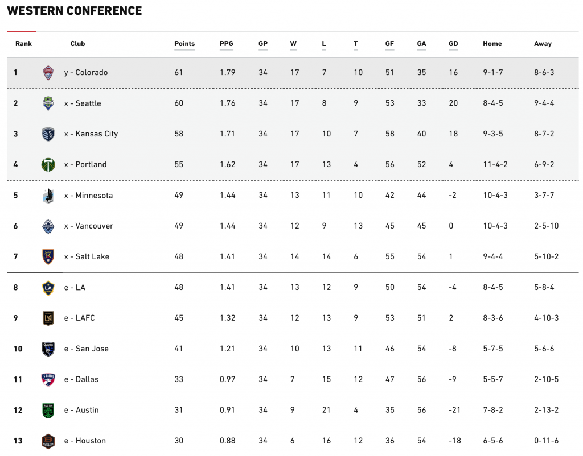The width and height of the screenshot is (583, 456).
Task: Click the Houston Dynamo logo
Action: tap(48, 441)
